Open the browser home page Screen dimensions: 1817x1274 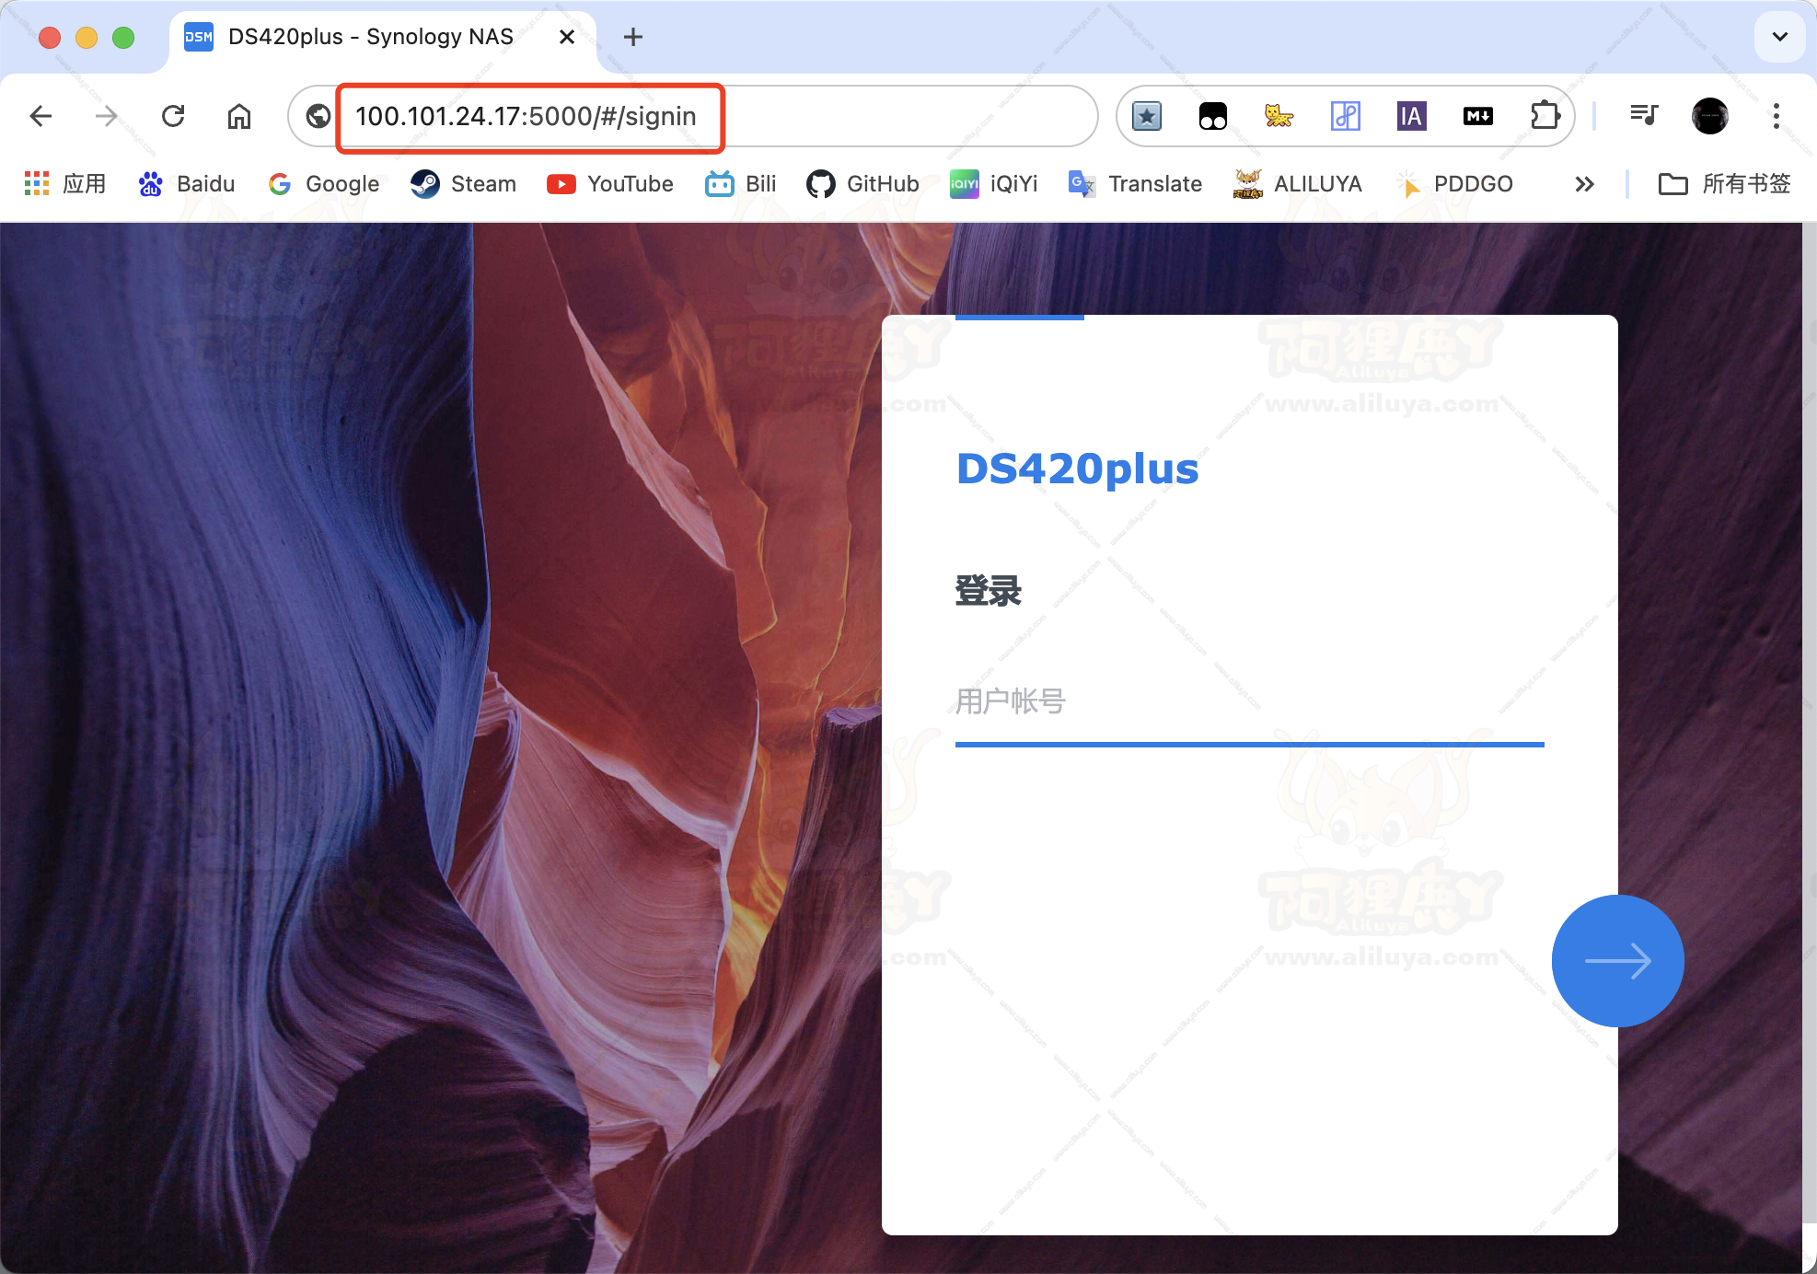pos(239,116)
